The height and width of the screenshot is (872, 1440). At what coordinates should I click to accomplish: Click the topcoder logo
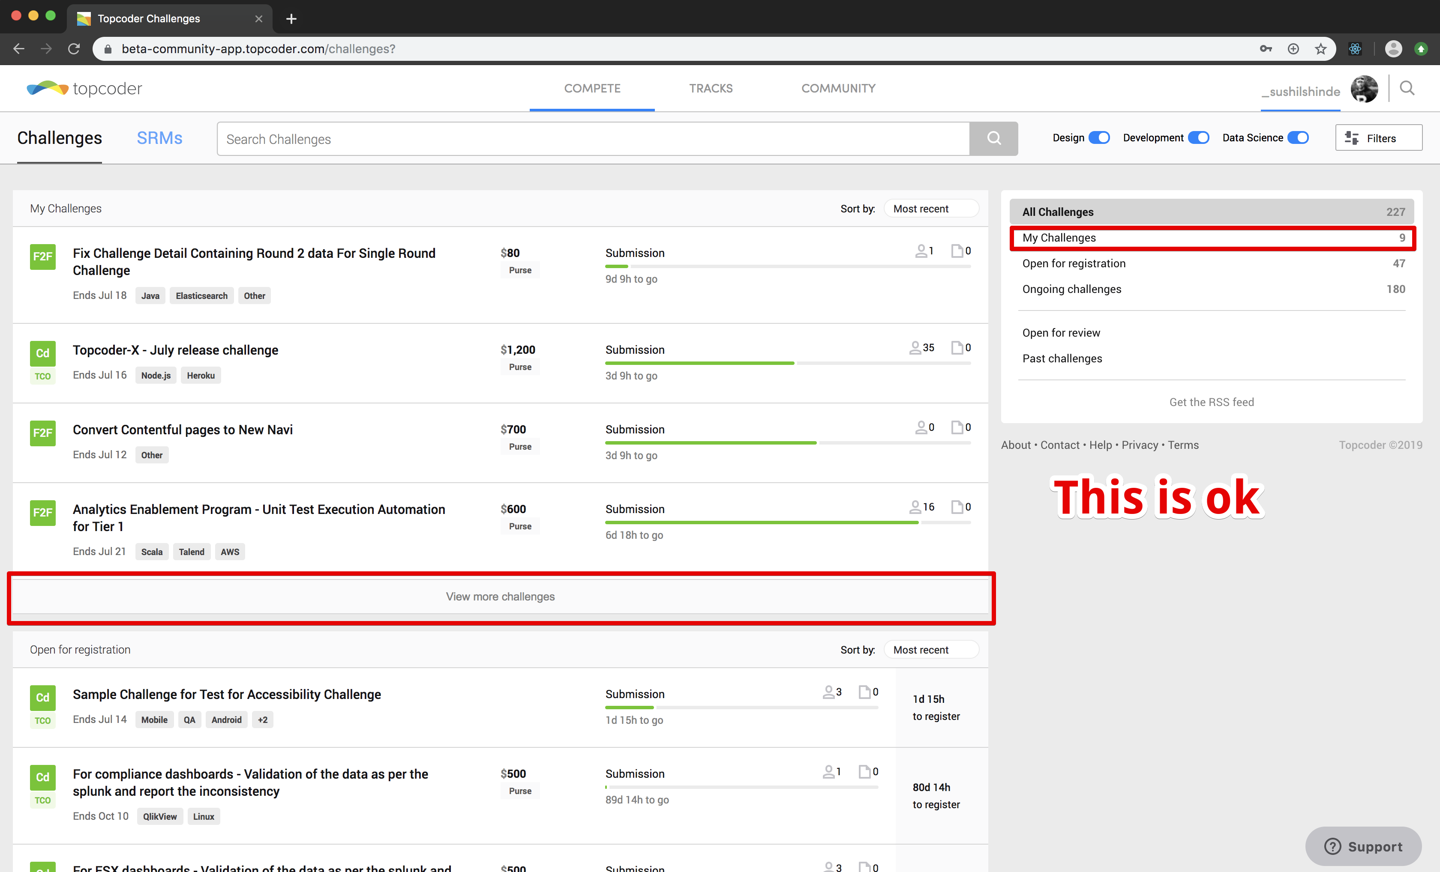(84, 88)
